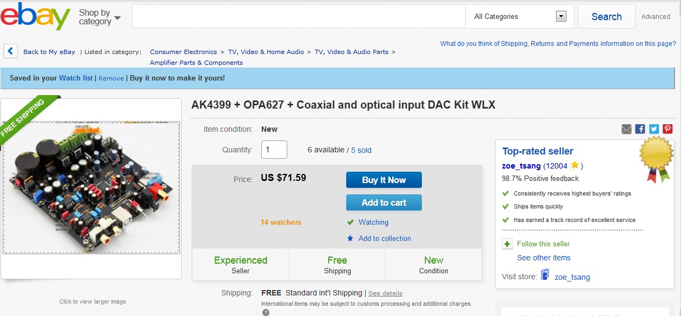Image resolution: width=681 pixels, height=316 pixels.
Task: Share listing on Twitter icon
Action: pyautogui.click(x=654, y=129)
